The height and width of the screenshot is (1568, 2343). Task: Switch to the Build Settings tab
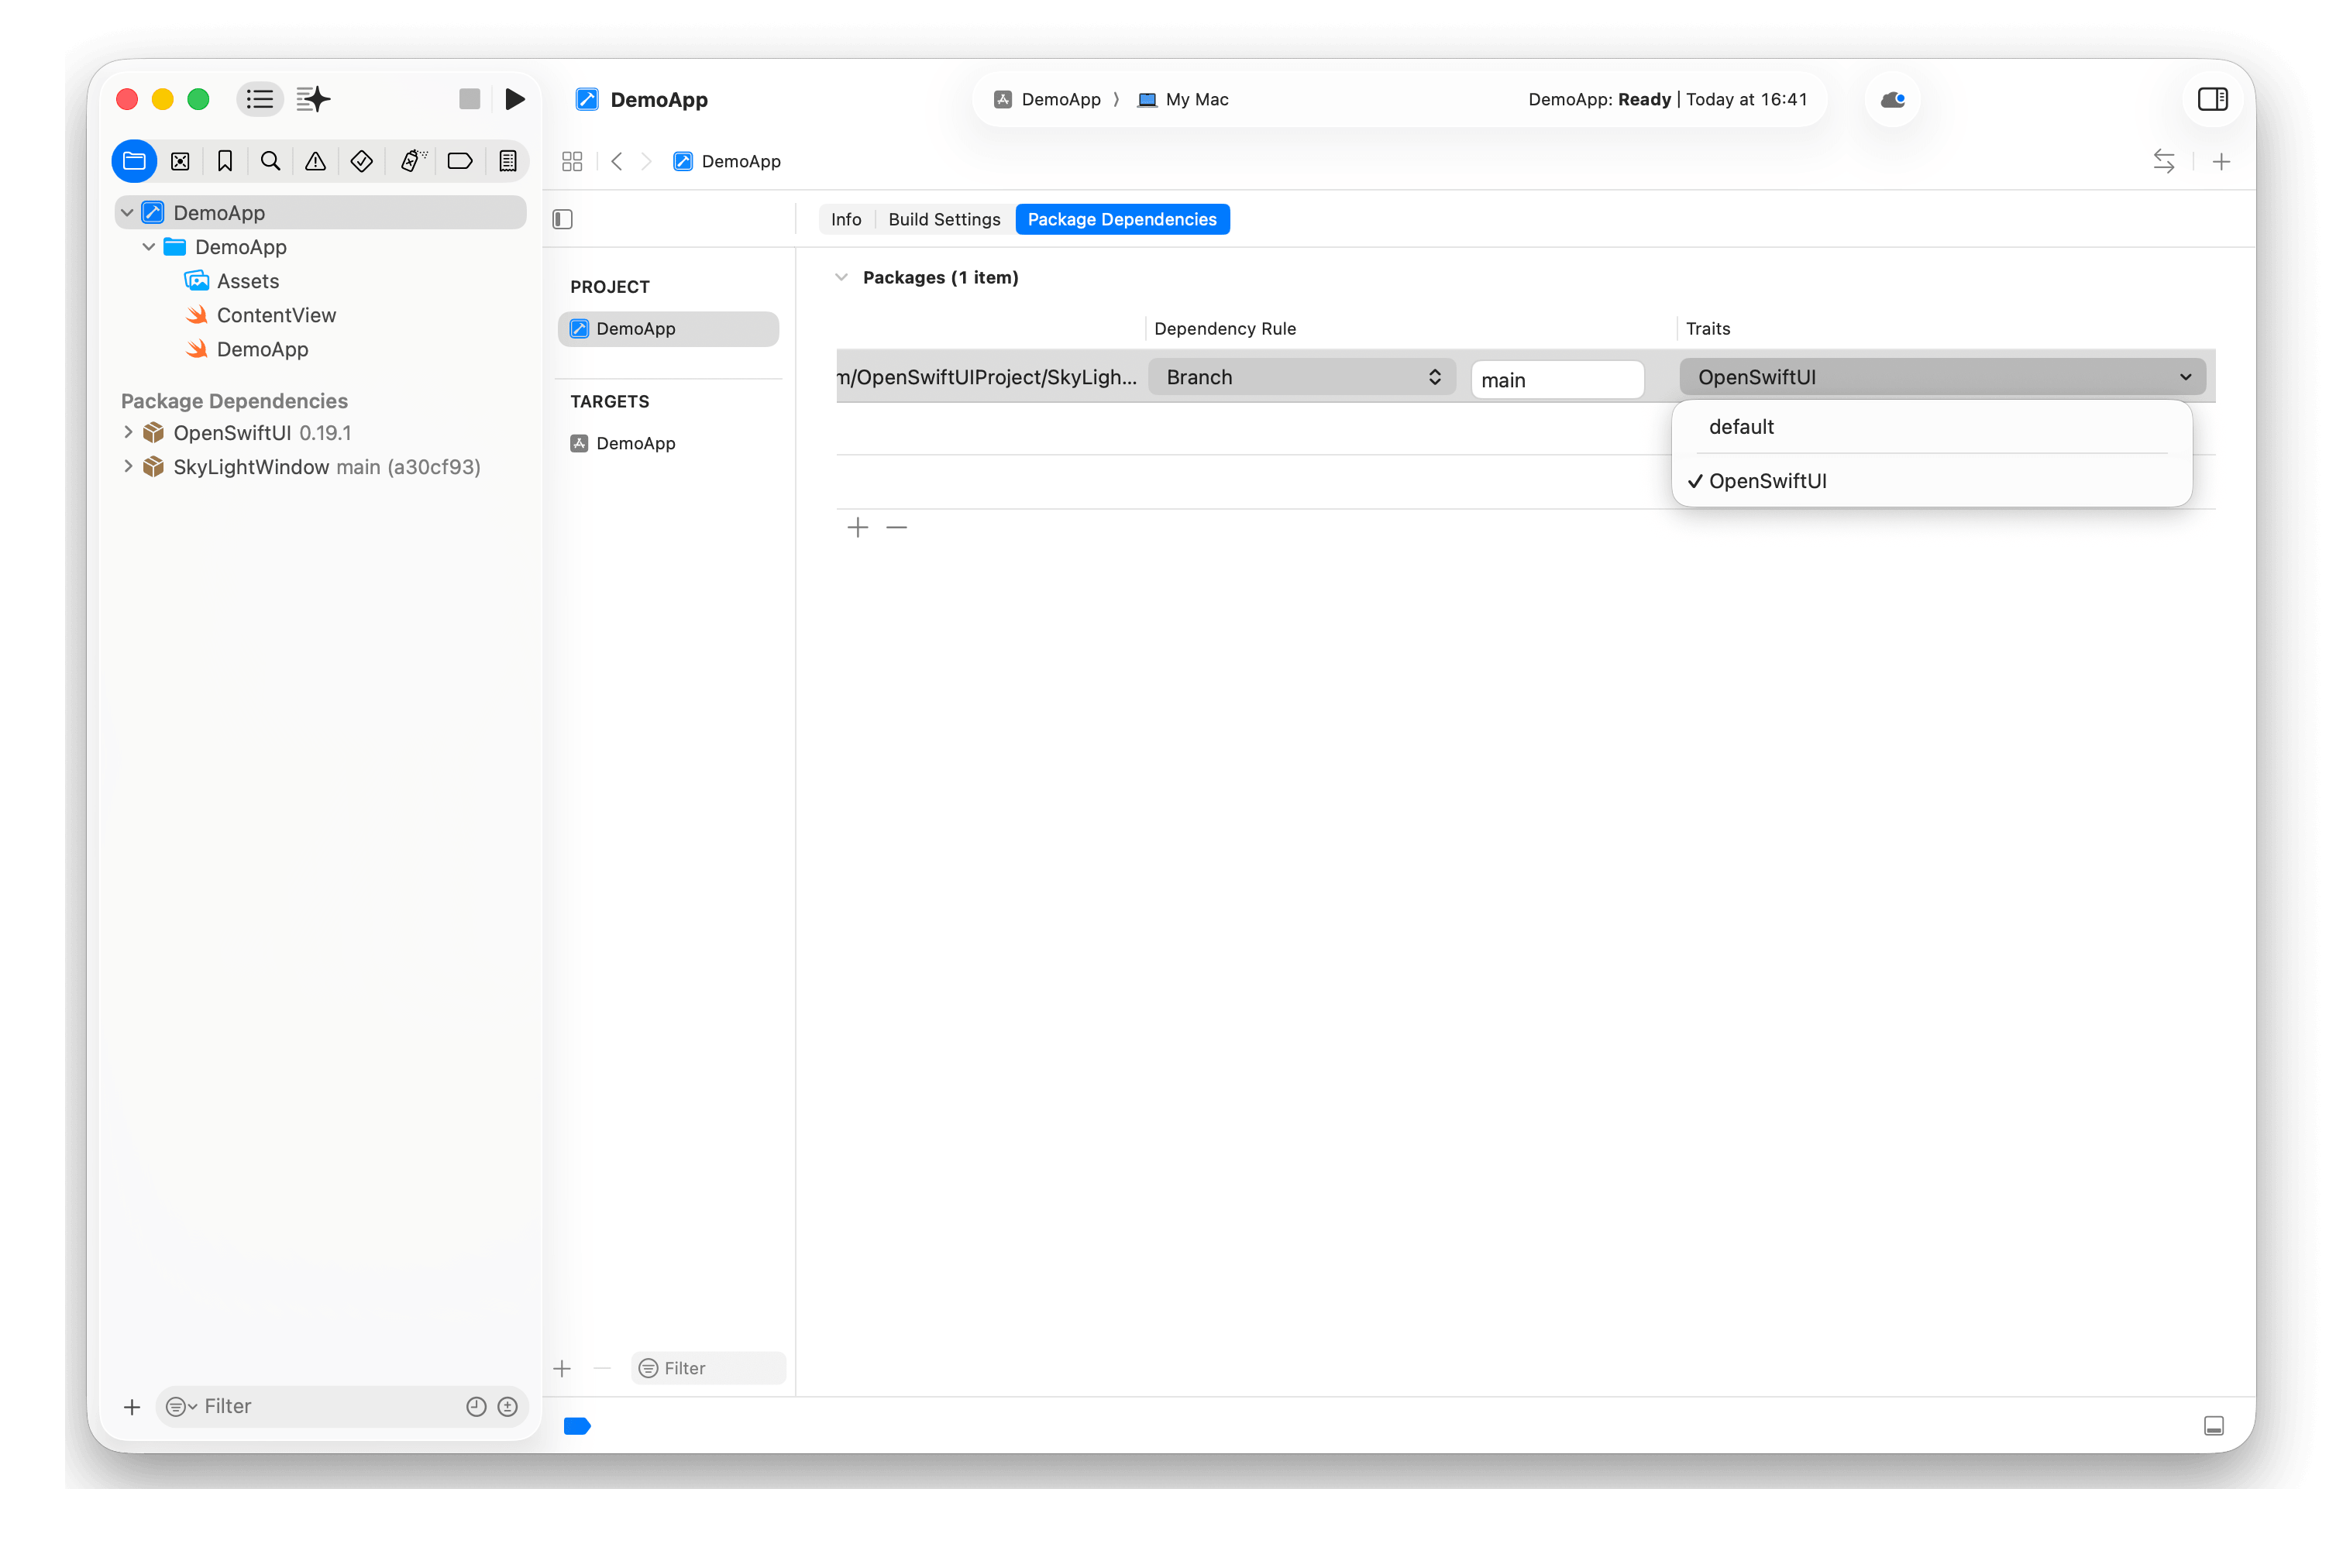coord(944,219)
